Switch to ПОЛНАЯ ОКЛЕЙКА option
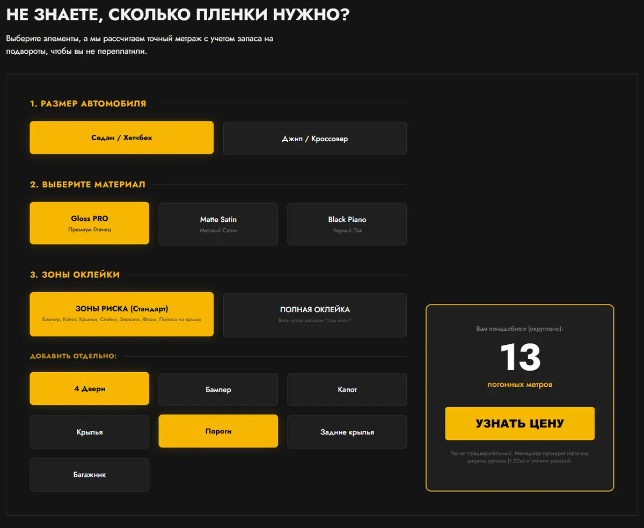The height and width of the screenshot is (528, 644). click(x=315, y=315)
